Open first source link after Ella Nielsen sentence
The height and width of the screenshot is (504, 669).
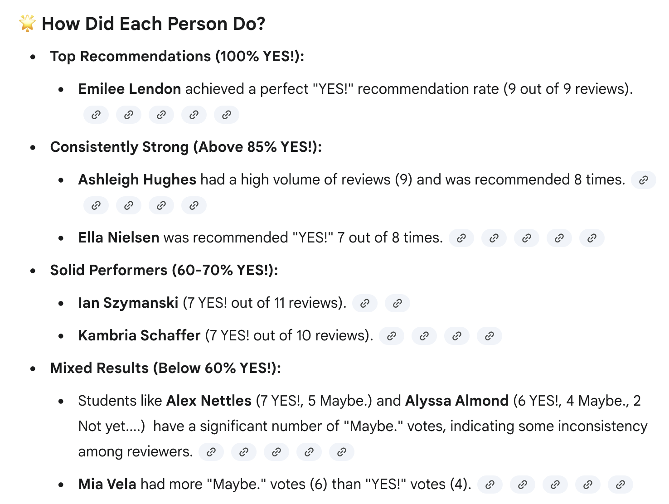(x=461, y=238)
